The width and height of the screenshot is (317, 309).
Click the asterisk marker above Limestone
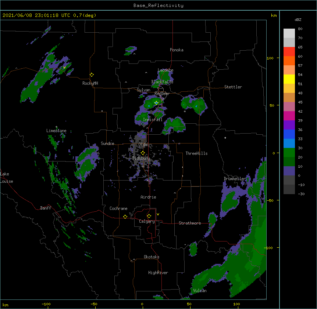click(x=56, y=127)
